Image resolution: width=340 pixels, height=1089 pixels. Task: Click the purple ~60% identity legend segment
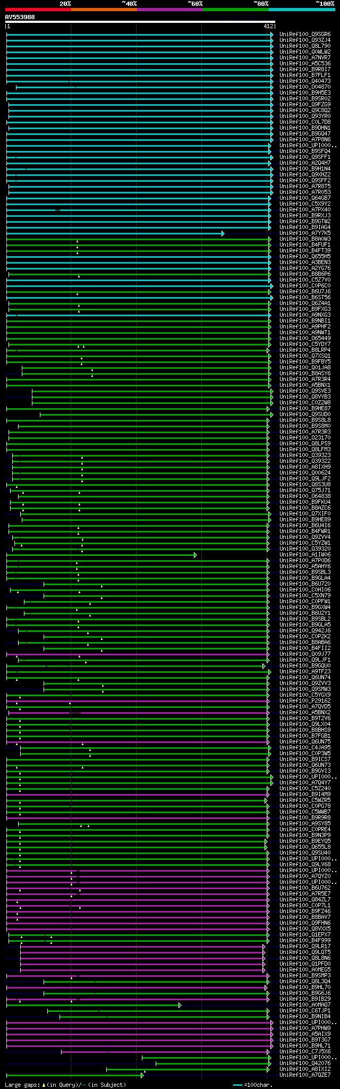(x=170, y=10)
